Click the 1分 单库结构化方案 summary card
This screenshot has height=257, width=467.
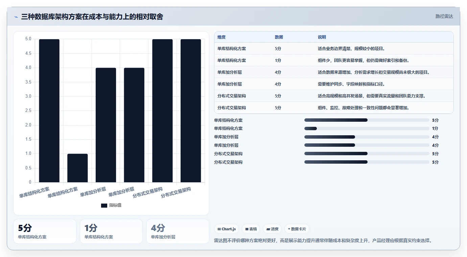point(111,231)
